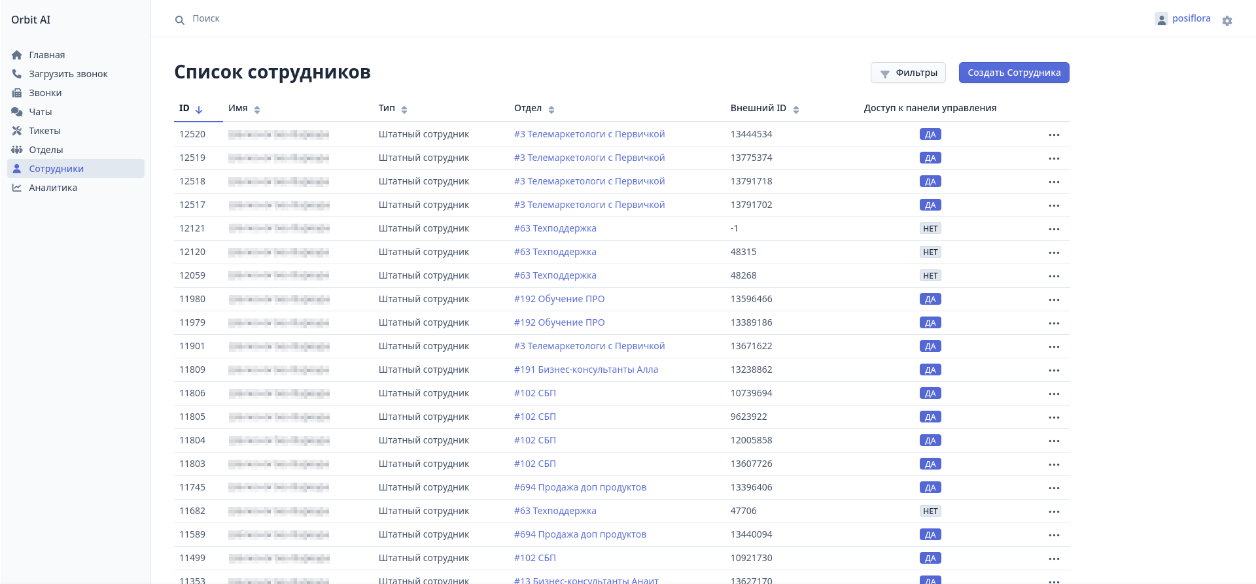Click blurred name in row 12519
The width and height of the screenshot is (1256, 584).
(x=279, y=158)
